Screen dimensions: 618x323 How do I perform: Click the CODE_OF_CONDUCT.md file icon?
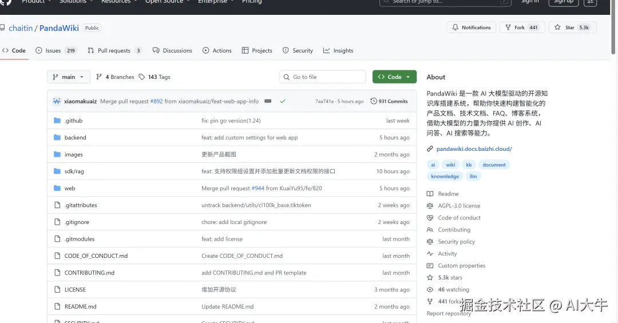pyautogui.click(x=57, y=256)
